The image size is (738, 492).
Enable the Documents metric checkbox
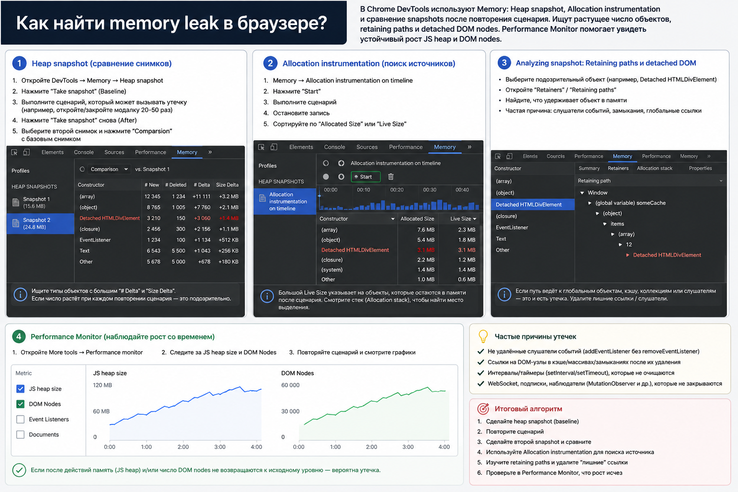(20, 435)
